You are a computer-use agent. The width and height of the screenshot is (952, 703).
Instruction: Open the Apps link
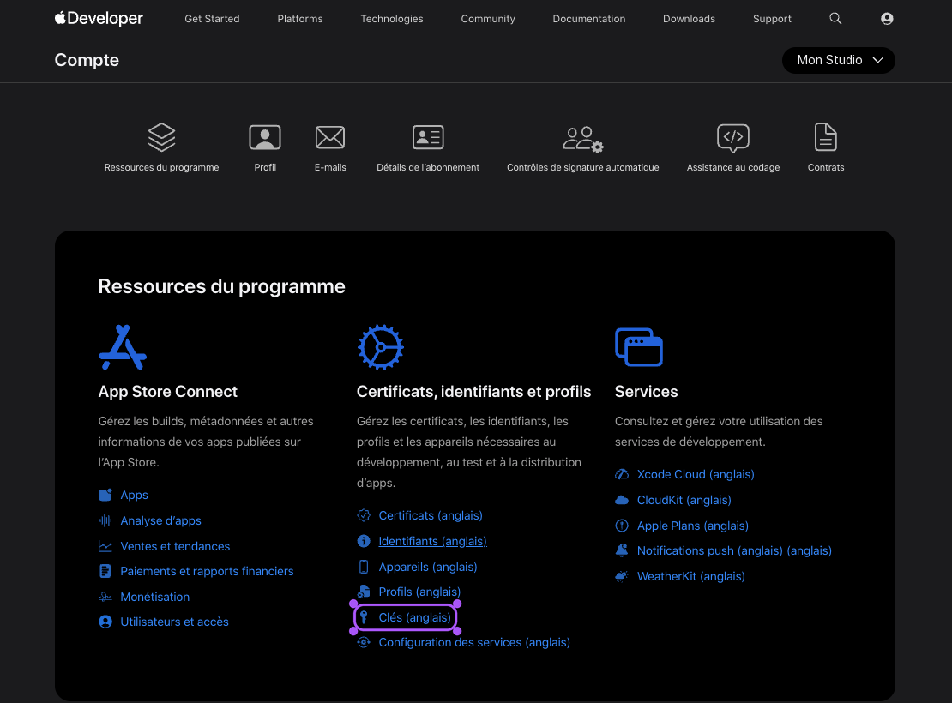134,495
